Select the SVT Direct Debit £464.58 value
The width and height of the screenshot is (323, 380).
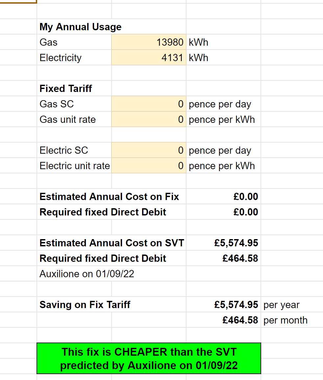click(240, 258)
